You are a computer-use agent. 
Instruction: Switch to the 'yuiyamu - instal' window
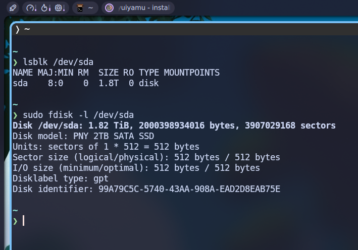138,8
